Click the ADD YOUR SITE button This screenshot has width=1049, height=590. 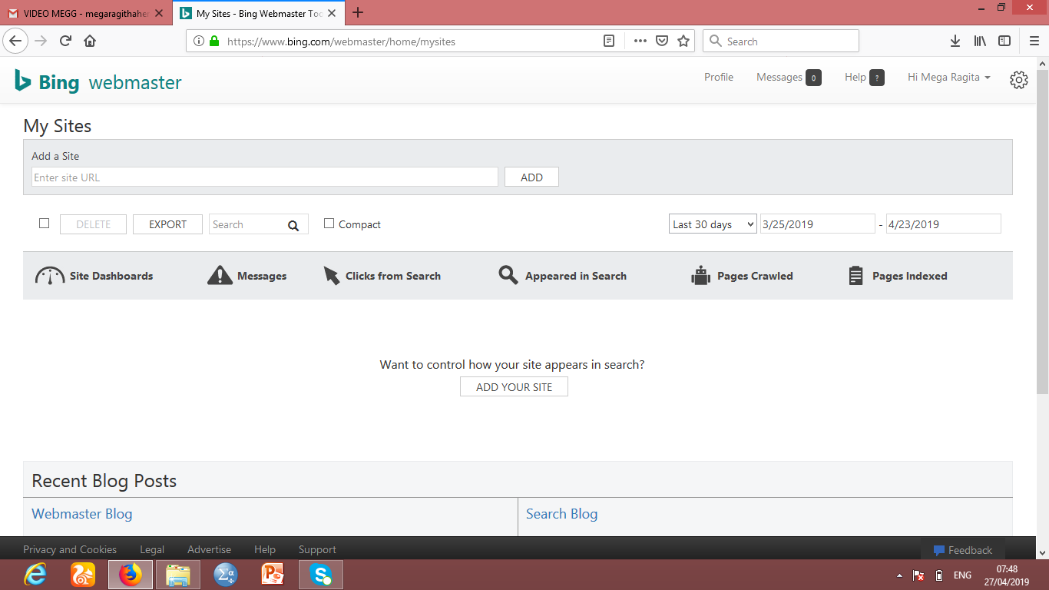coord(514,386)
